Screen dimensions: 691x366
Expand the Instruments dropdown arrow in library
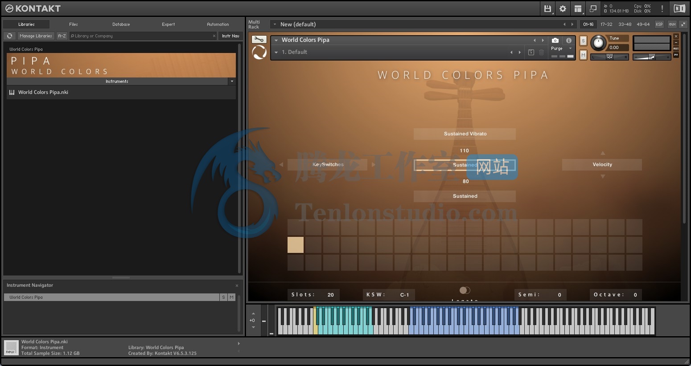tap(232, 81)
